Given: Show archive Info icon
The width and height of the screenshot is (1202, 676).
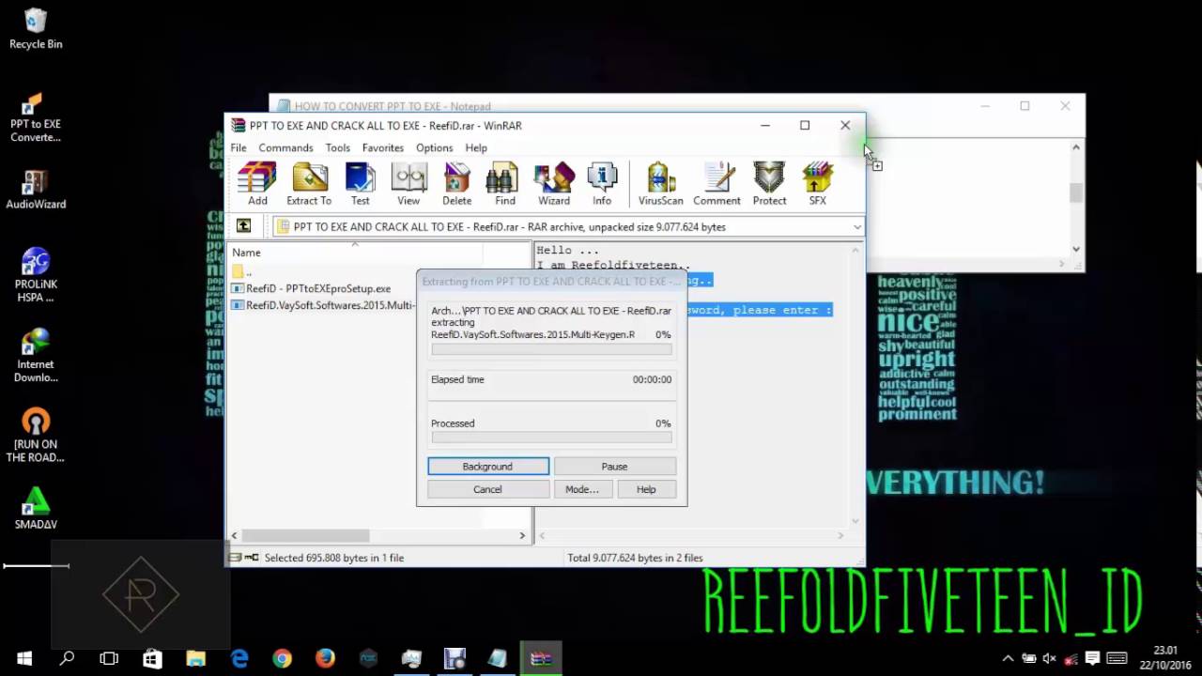Looking at the screenshot, I should point(602,183).
